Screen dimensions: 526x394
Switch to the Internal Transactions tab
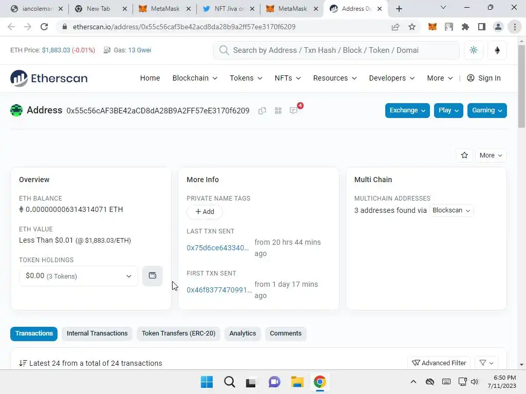(97, 333)
